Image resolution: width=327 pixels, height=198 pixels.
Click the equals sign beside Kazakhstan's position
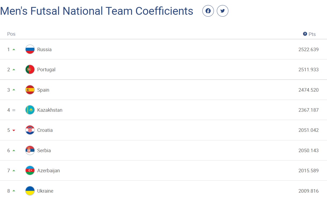coord(14,110)
